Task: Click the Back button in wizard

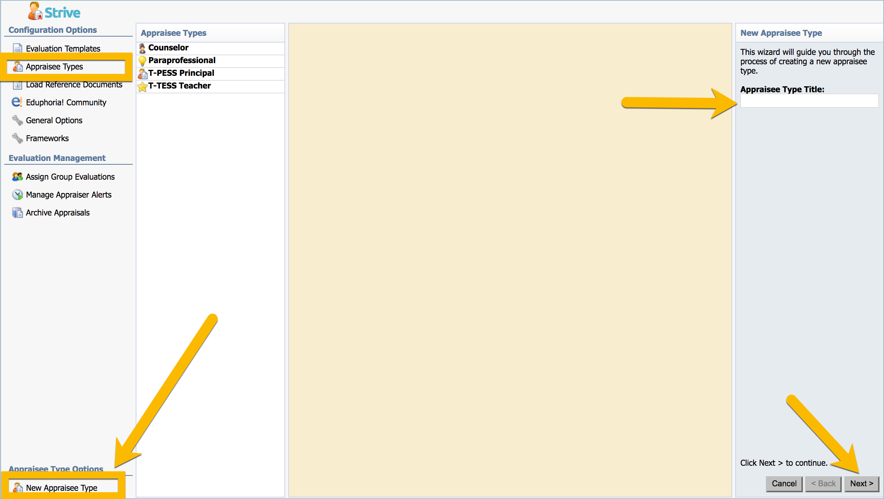Action: click(x=823, y=484)
